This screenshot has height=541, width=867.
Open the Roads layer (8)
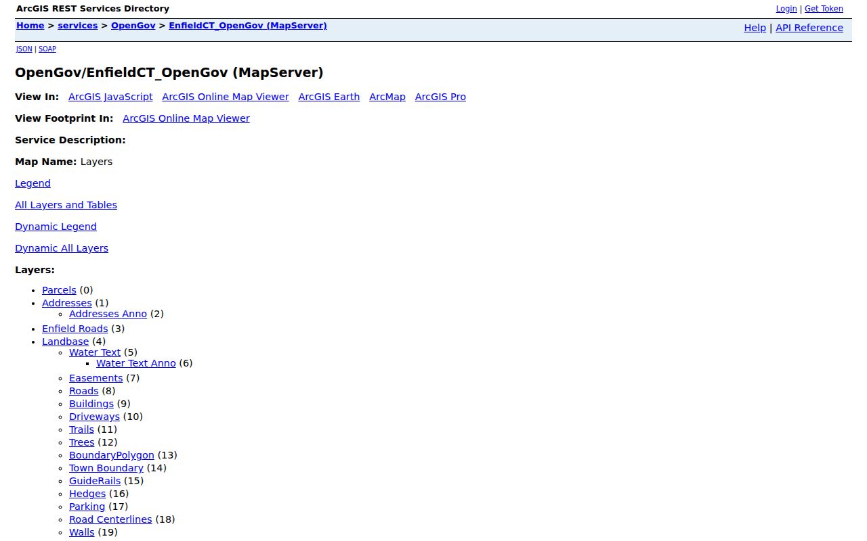(x=84, y=391)
